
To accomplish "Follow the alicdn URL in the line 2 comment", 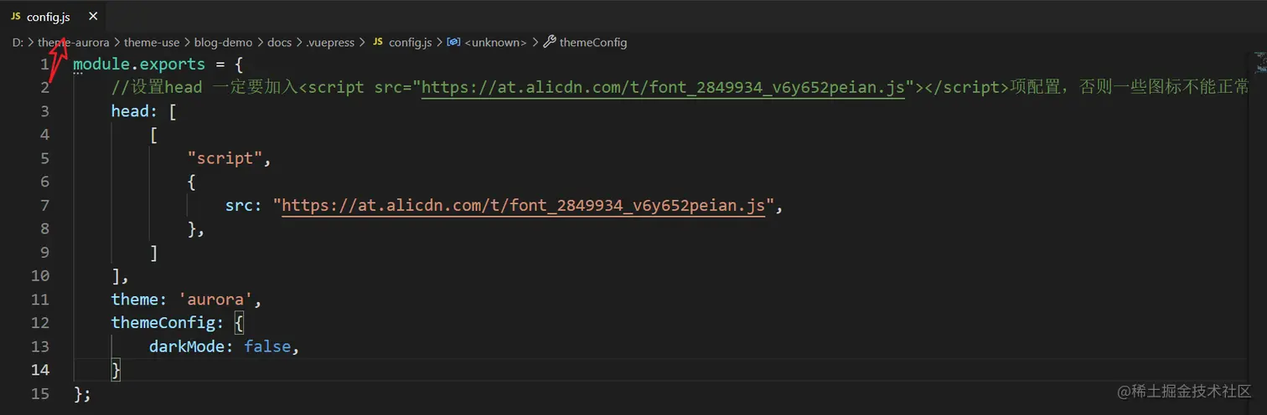I will pyautogui.click(x=663, y=88).
